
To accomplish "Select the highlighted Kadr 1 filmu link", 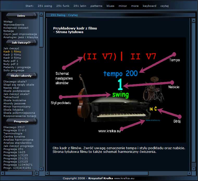I will click(x=12, y=52).
